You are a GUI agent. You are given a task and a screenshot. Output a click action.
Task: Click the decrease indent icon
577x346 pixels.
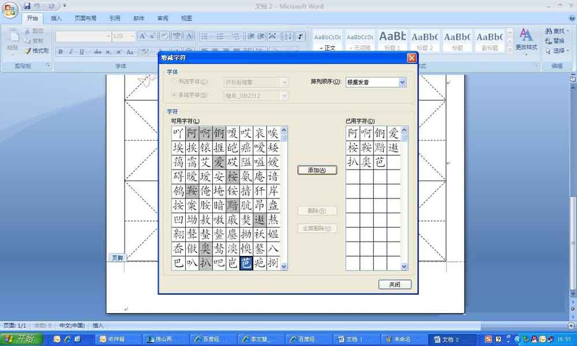(x=250, y=36)
